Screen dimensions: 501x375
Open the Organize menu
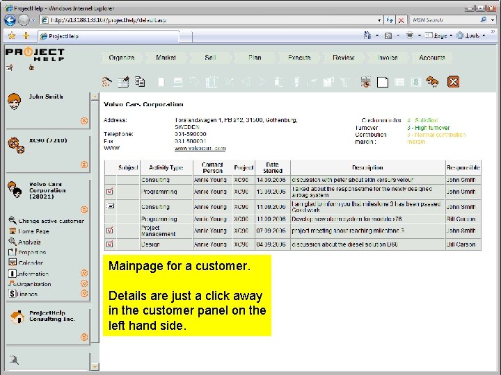(x=121, y=58)
